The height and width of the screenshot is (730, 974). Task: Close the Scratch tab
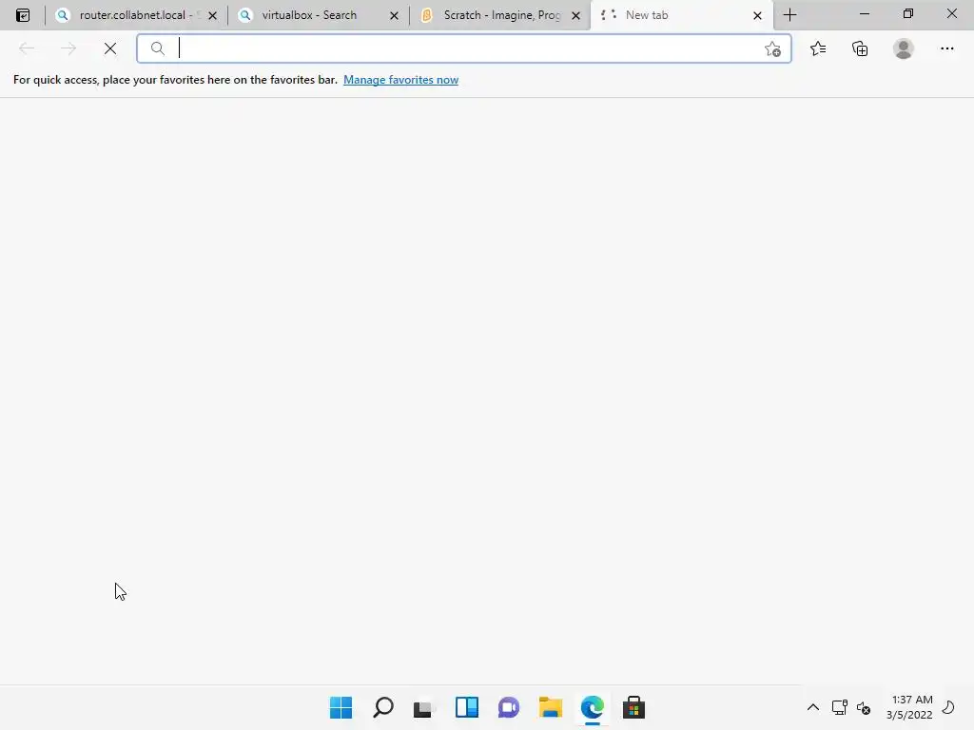click(x=575, y=15)
